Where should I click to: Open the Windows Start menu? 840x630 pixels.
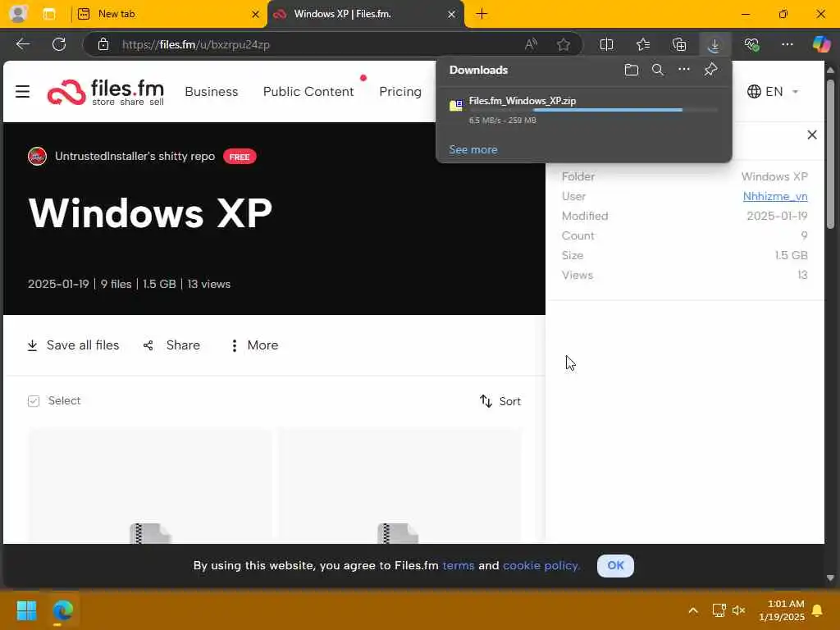pos(26,610)
